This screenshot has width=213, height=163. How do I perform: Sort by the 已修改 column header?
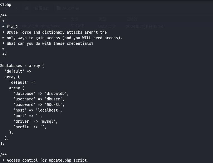tap(132, 19)
